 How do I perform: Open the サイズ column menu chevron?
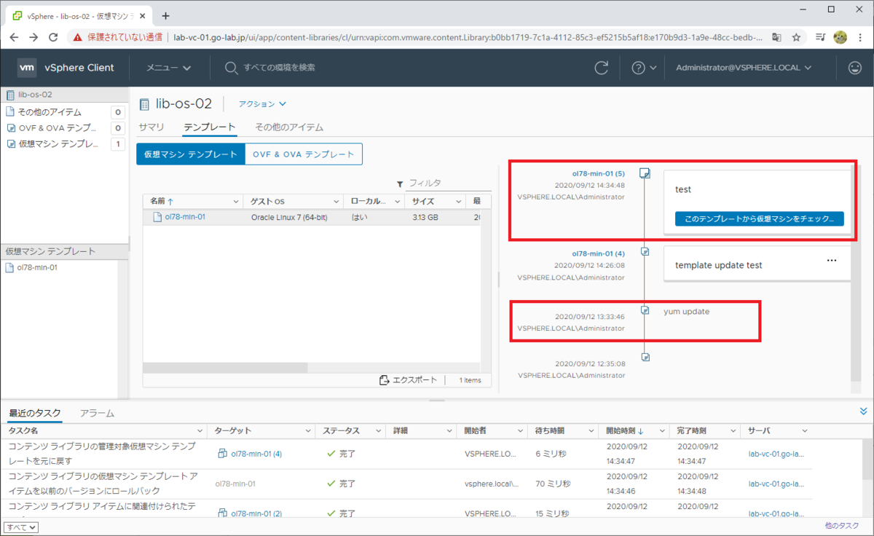459,201
